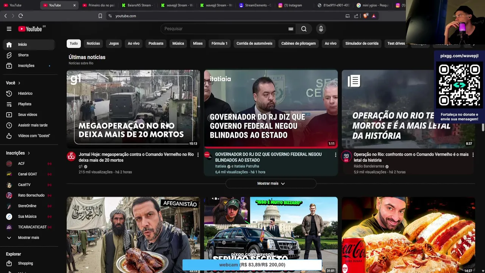This screenshot has height=273, width=485.
Task: Switch to the BaianoNS Stream browser tab
Action: pyautogui.click(x=138, y=5)
